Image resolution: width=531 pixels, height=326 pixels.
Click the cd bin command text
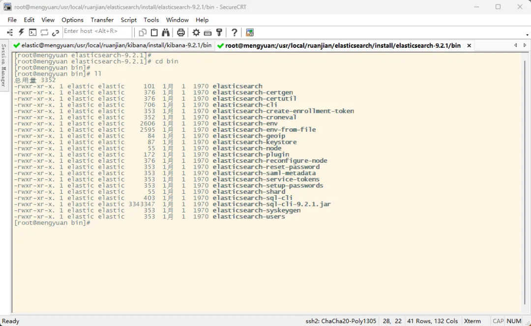[167, 61]
